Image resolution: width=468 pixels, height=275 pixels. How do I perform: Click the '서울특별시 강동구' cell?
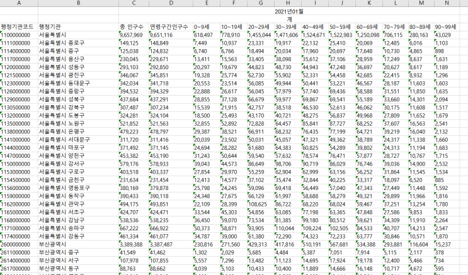click(x=78, y=236)
